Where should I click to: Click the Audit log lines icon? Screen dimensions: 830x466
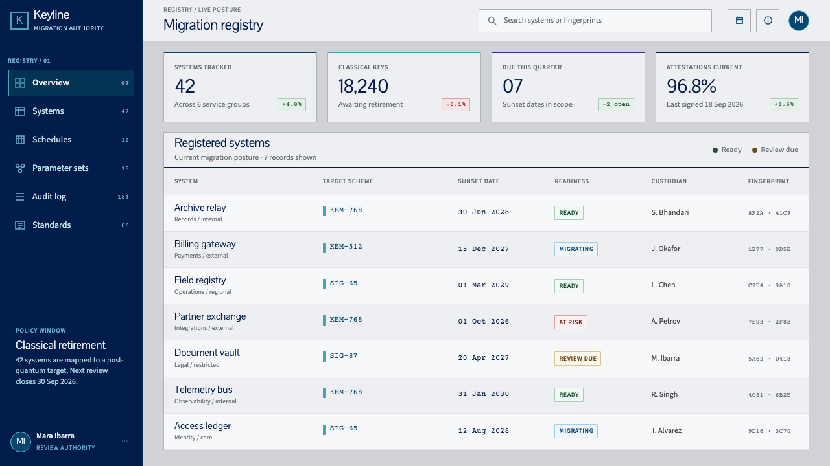point(20,197)
